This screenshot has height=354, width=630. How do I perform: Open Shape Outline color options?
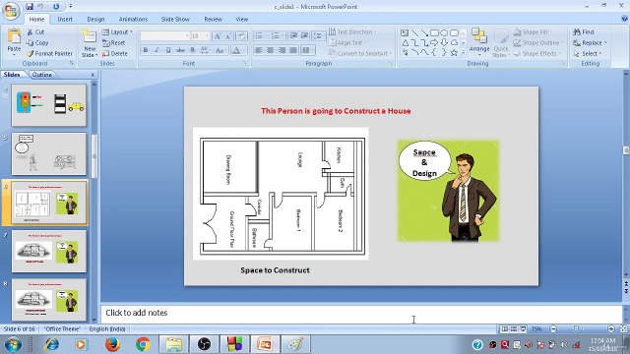(537, 42)
